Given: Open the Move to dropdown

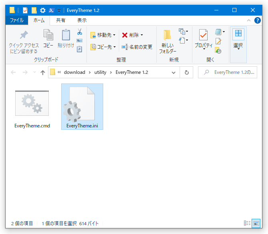Looking at the screenshot, I should pyautogui.click(x=103, y=35).
